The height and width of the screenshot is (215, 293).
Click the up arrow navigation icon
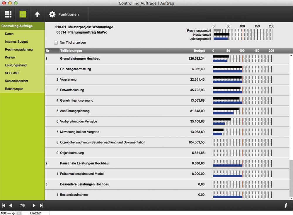38,14
